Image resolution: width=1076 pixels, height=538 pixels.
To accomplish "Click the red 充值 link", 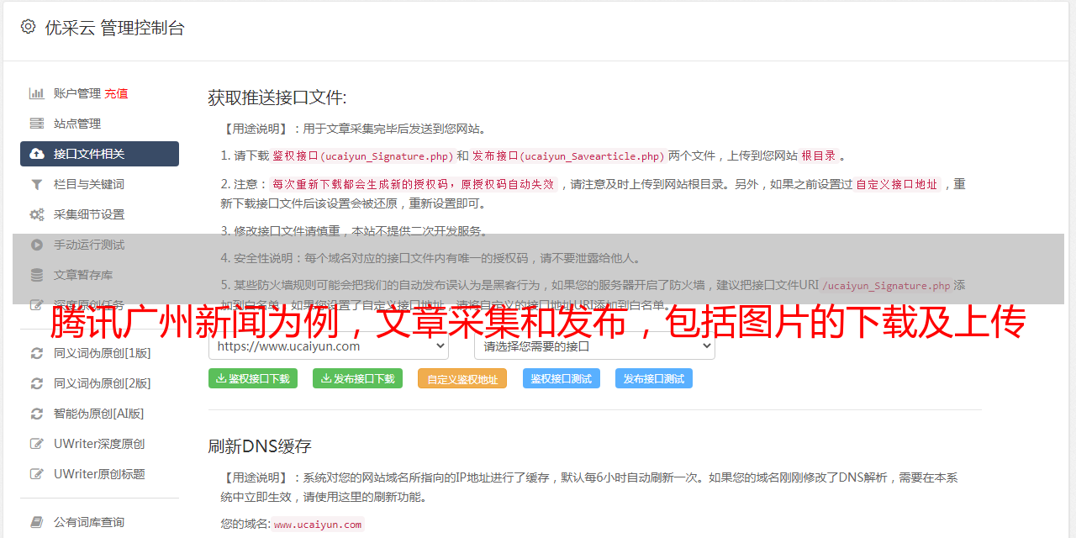I will tap(116, 93).
